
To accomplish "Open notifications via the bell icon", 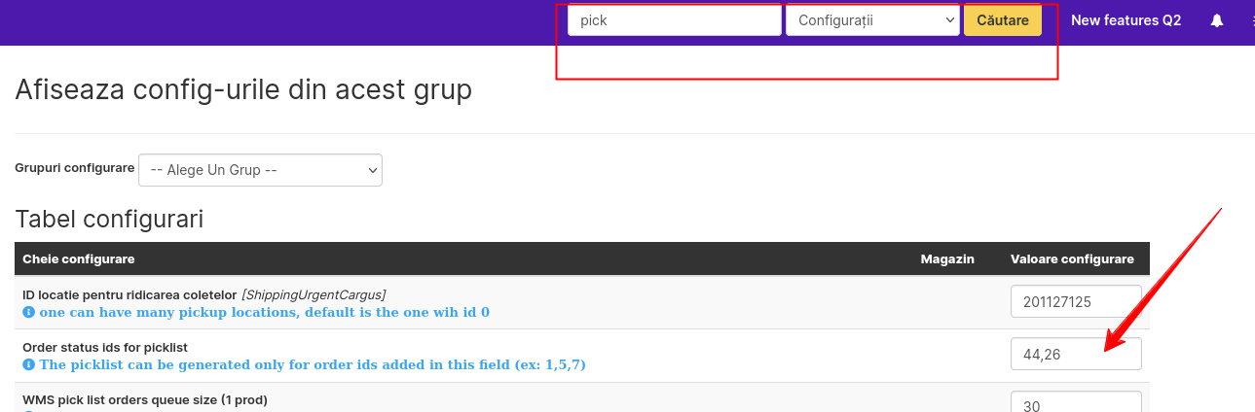I will point(1217,20).
